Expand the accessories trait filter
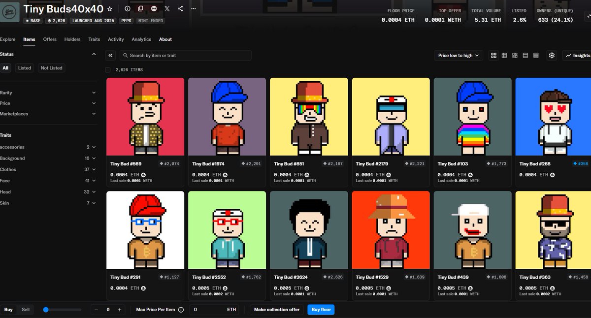 pyautogui.click(x=48, y=147)
